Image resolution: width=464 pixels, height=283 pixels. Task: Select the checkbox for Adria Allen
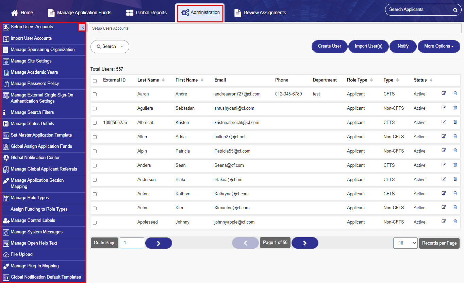pos(95,137)
